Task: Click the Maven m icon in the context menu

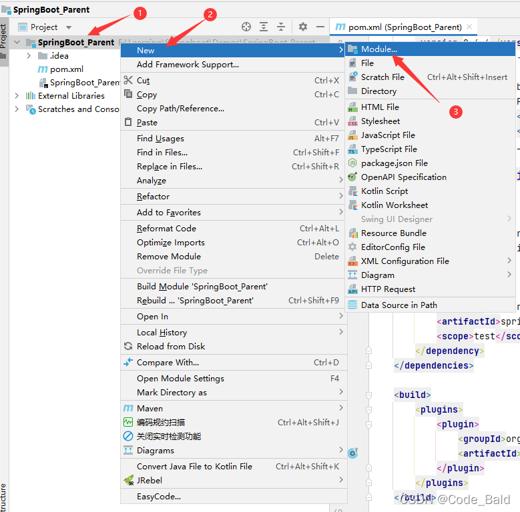Action: tap(128, 409)
